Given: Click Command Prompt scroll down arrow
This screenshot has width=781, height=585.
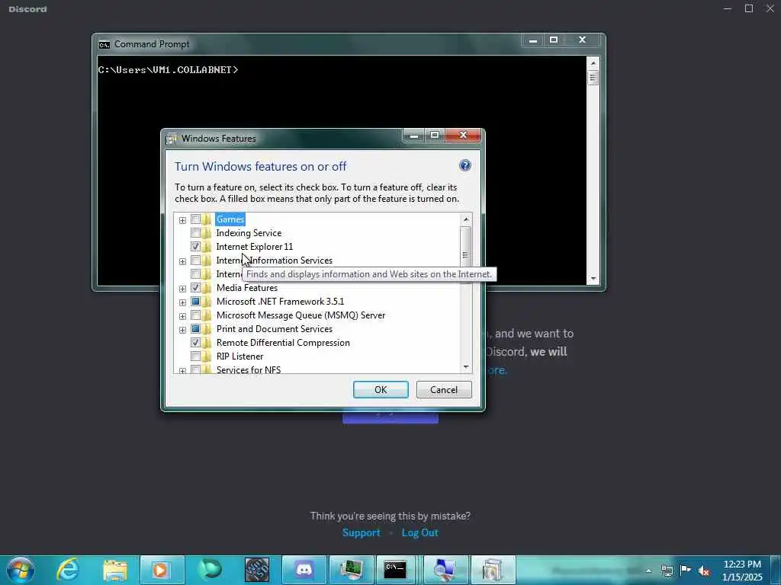Looking at the screenshot, I should [x=593, y=279].
